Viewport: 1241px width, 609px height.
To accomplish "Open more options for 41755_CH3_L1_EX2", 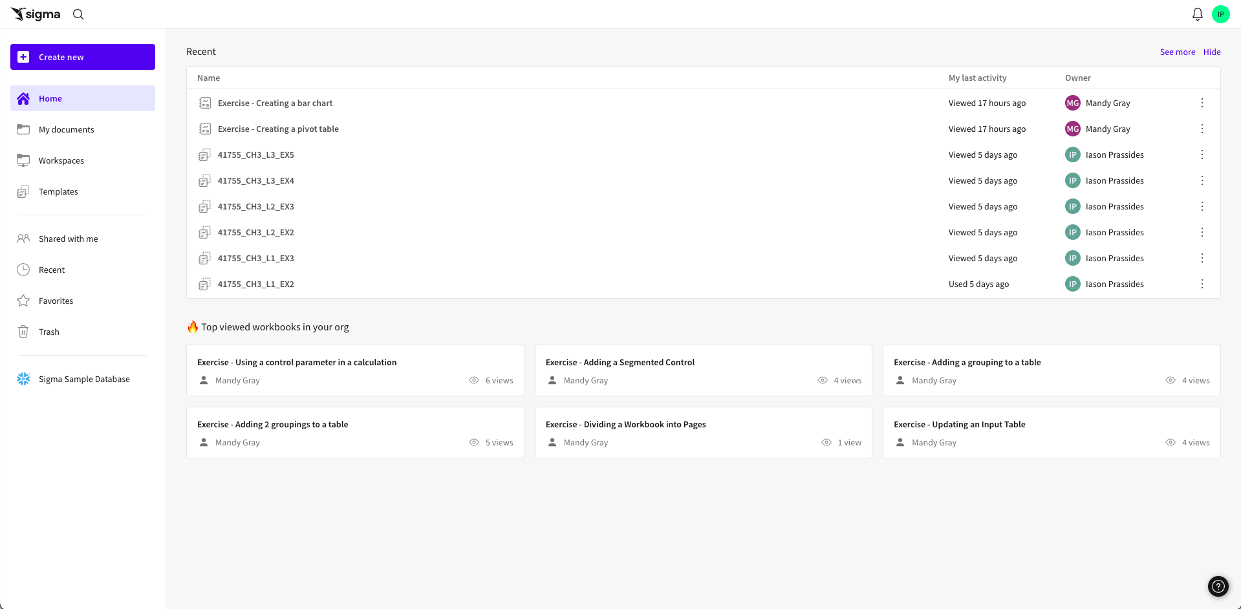I will [1202, 284].
